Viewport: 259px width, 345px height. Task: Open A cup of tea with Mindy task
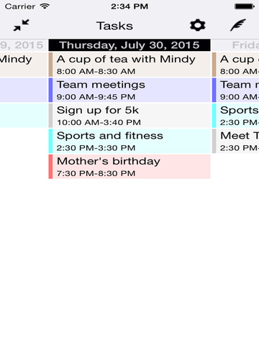129,65
